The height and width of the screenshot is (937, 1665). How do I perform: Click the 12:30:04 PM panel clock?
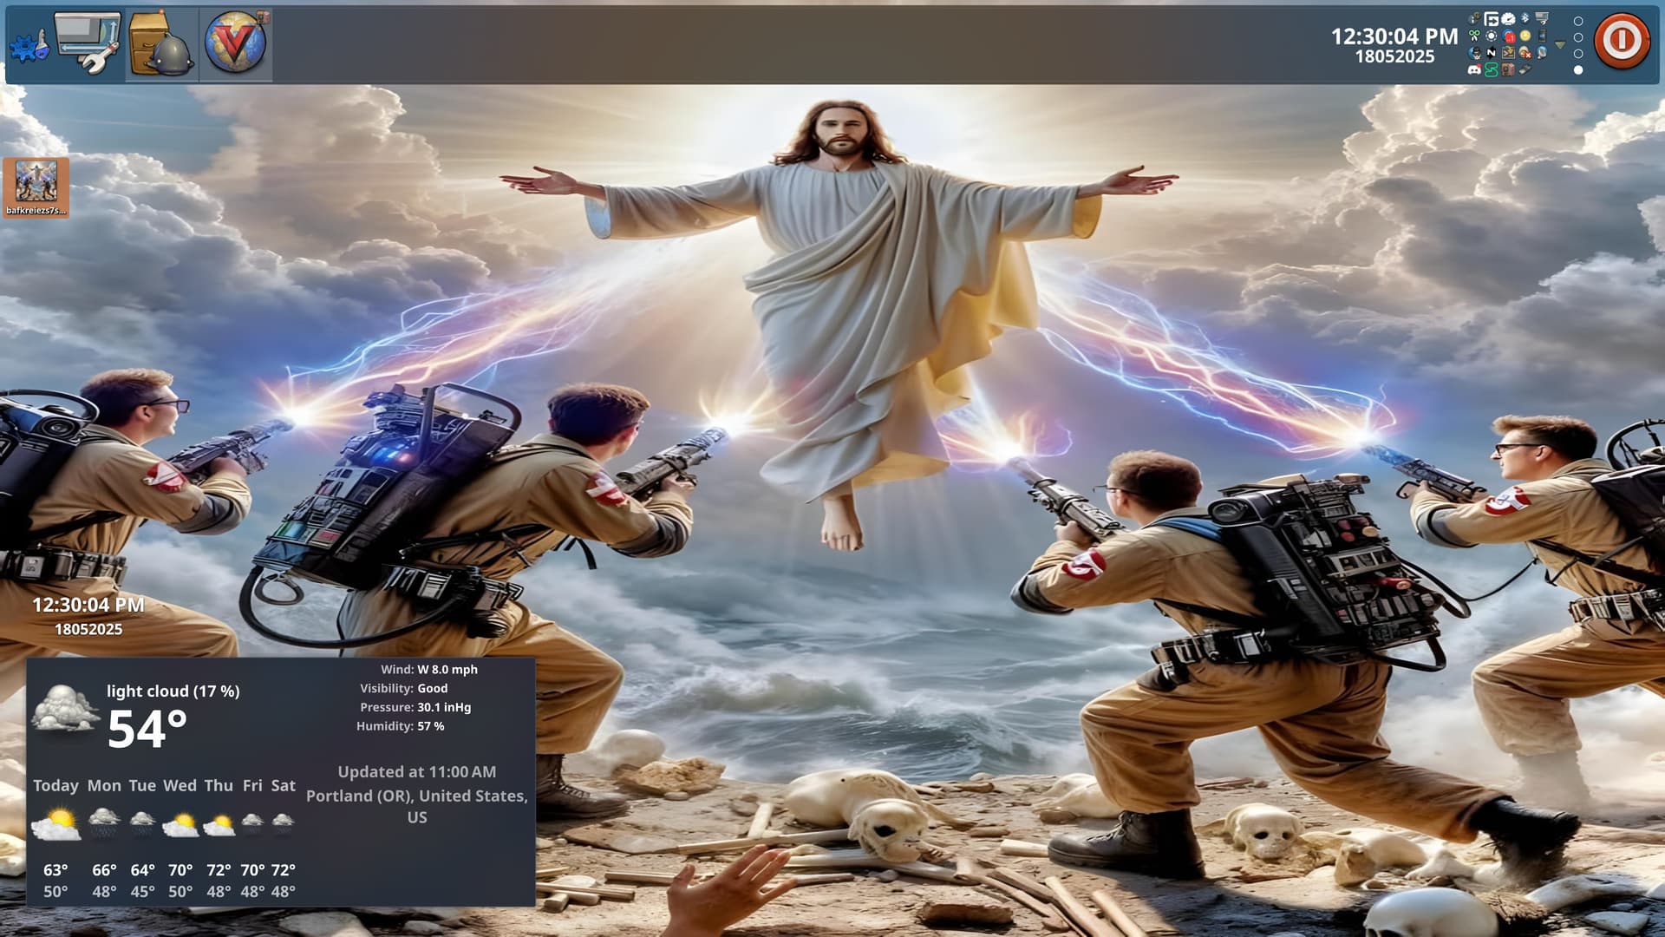1394,36
